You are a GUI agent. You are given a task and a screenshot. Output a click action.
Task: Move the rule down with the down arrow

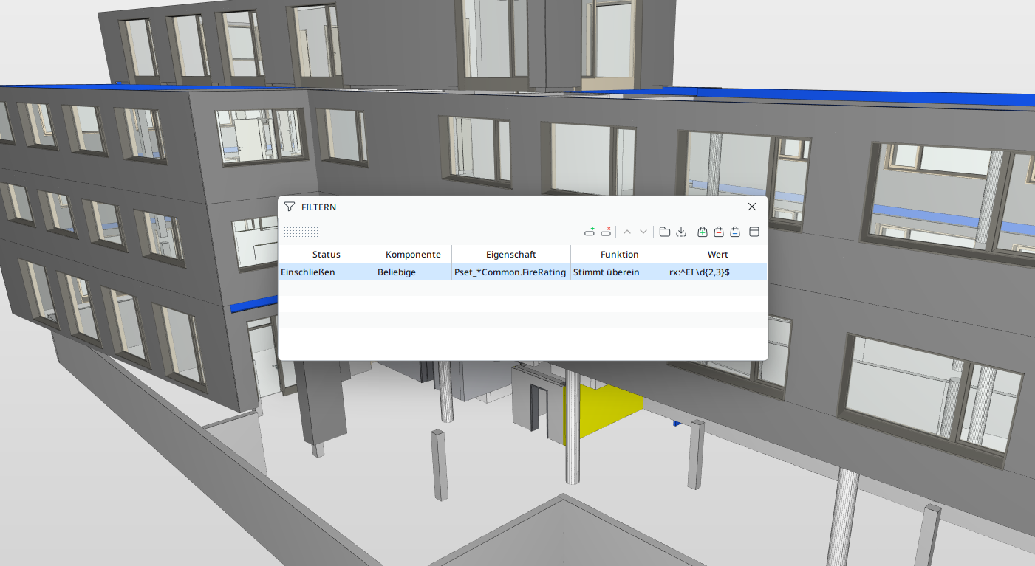(643, 232)
